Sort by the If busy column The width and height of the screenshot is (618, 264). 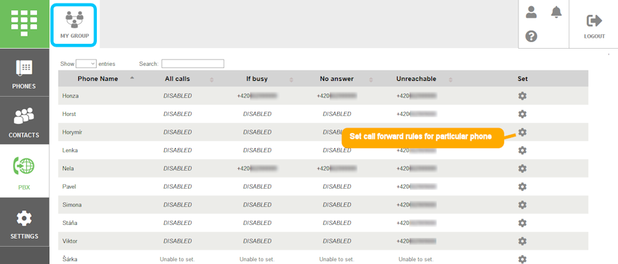click(257, 79)
